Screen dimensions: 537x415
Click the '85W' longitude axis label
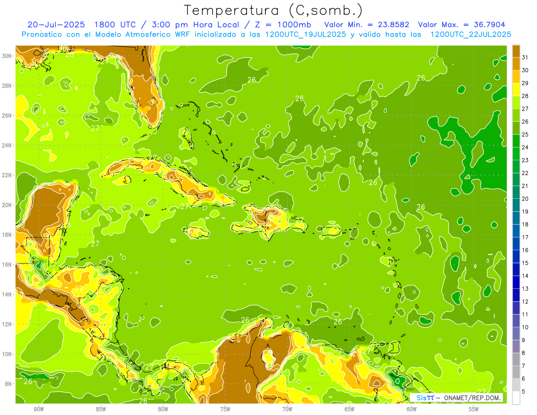pos(101,409)
